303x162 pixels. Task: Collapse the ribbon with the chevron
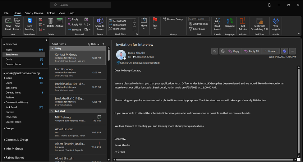[x=299, y=34]
